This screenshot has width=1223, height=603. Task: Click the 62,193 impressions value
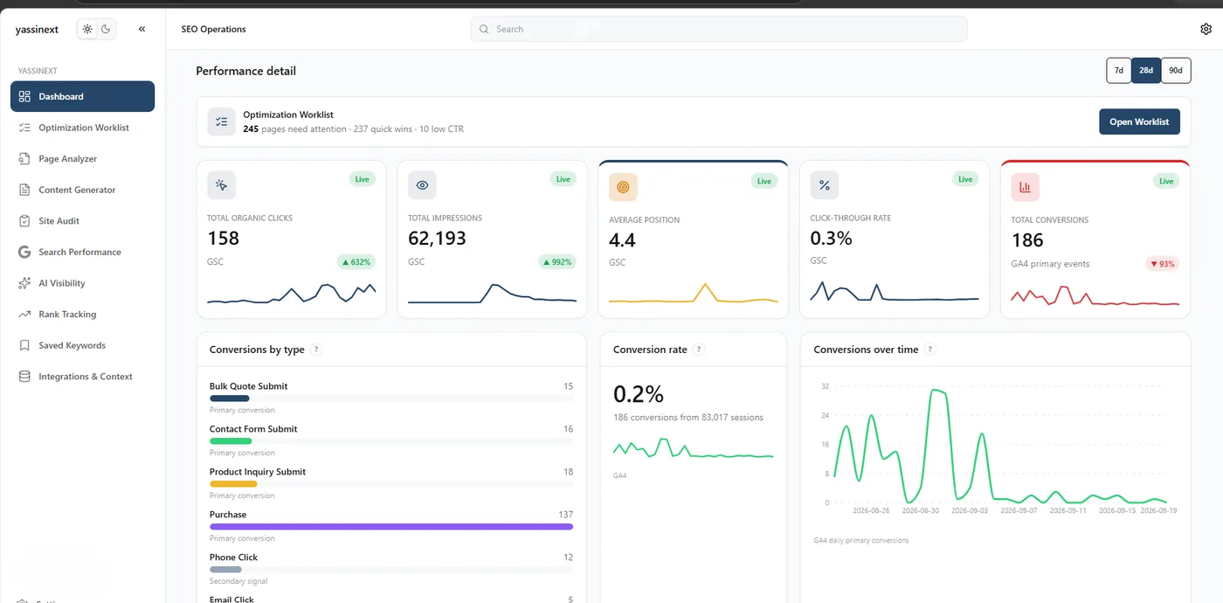point(437,238)
